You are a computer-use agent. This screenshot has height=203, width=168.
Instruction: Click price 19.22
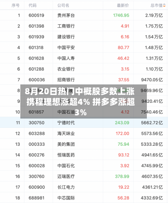(124, 187)
